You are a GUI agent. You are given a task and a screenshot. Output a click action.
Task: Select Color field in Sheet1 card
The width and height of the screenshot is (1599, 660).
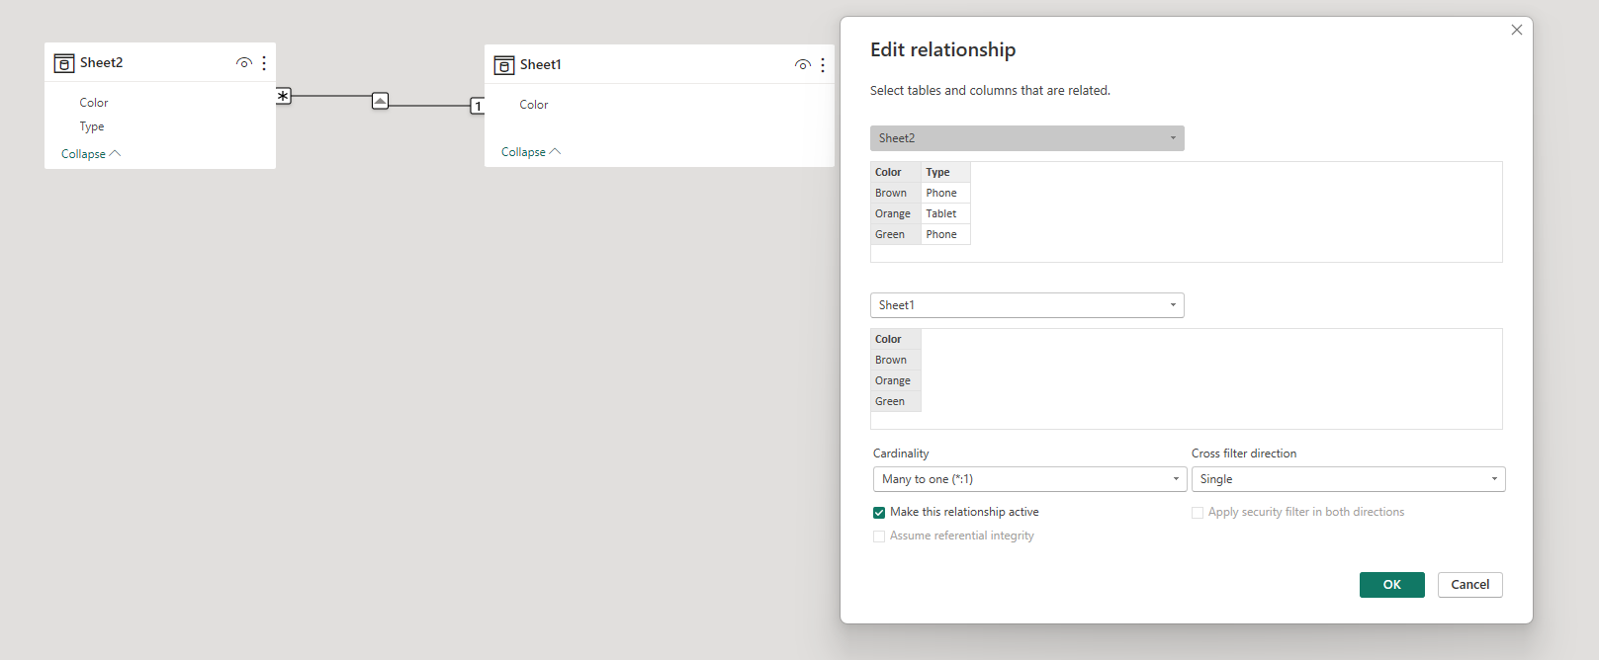coord(534,105)
